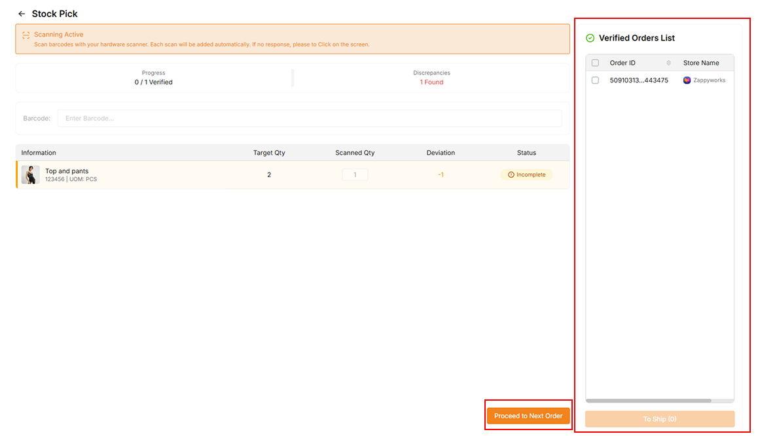758x436 pixels.
Task: Click the Store Name column header
Action: point(701,63)
